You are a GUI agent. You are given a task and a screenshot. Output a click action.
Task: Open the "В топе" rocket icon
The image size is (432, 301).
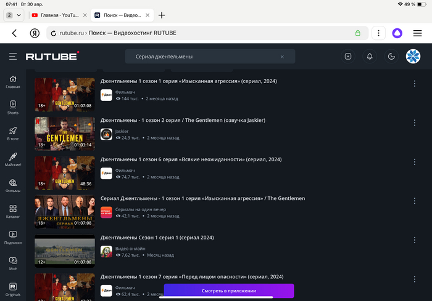13,134
